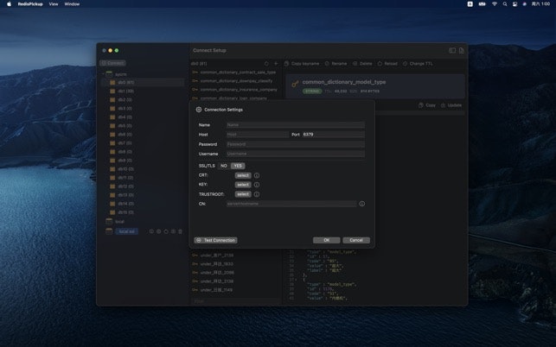556x347 pixels.
Task: Open the Wi-Fi menu bar icon
Action: point(495,4)
